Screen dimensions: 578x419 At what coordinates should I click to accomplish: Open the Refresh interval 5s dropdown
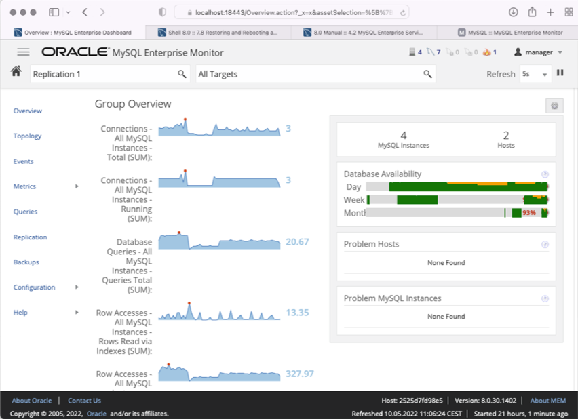(536, 74)
